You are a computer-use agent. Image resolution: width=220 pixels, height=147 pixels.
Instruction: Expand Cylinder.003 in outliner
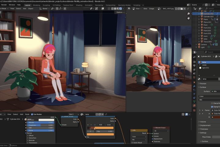(199, 17)
